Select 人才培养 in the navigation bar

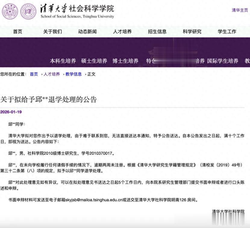[122, 31]
